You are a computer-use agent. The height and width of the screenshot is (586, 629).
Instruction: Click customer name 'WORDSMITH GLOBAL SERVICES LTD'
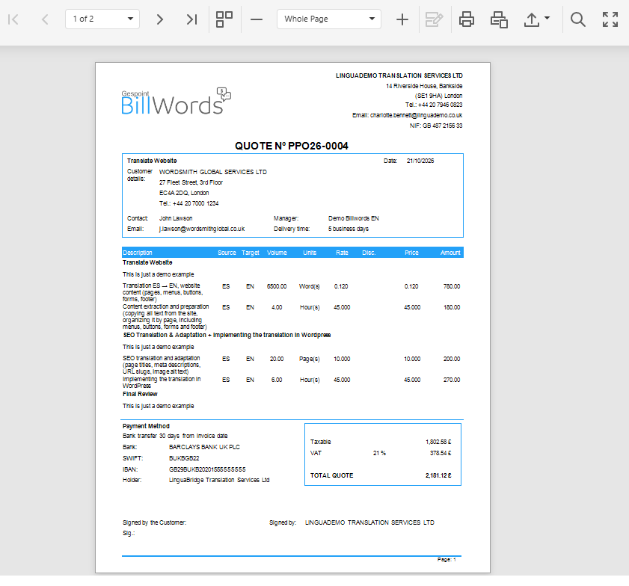point(213,172)
